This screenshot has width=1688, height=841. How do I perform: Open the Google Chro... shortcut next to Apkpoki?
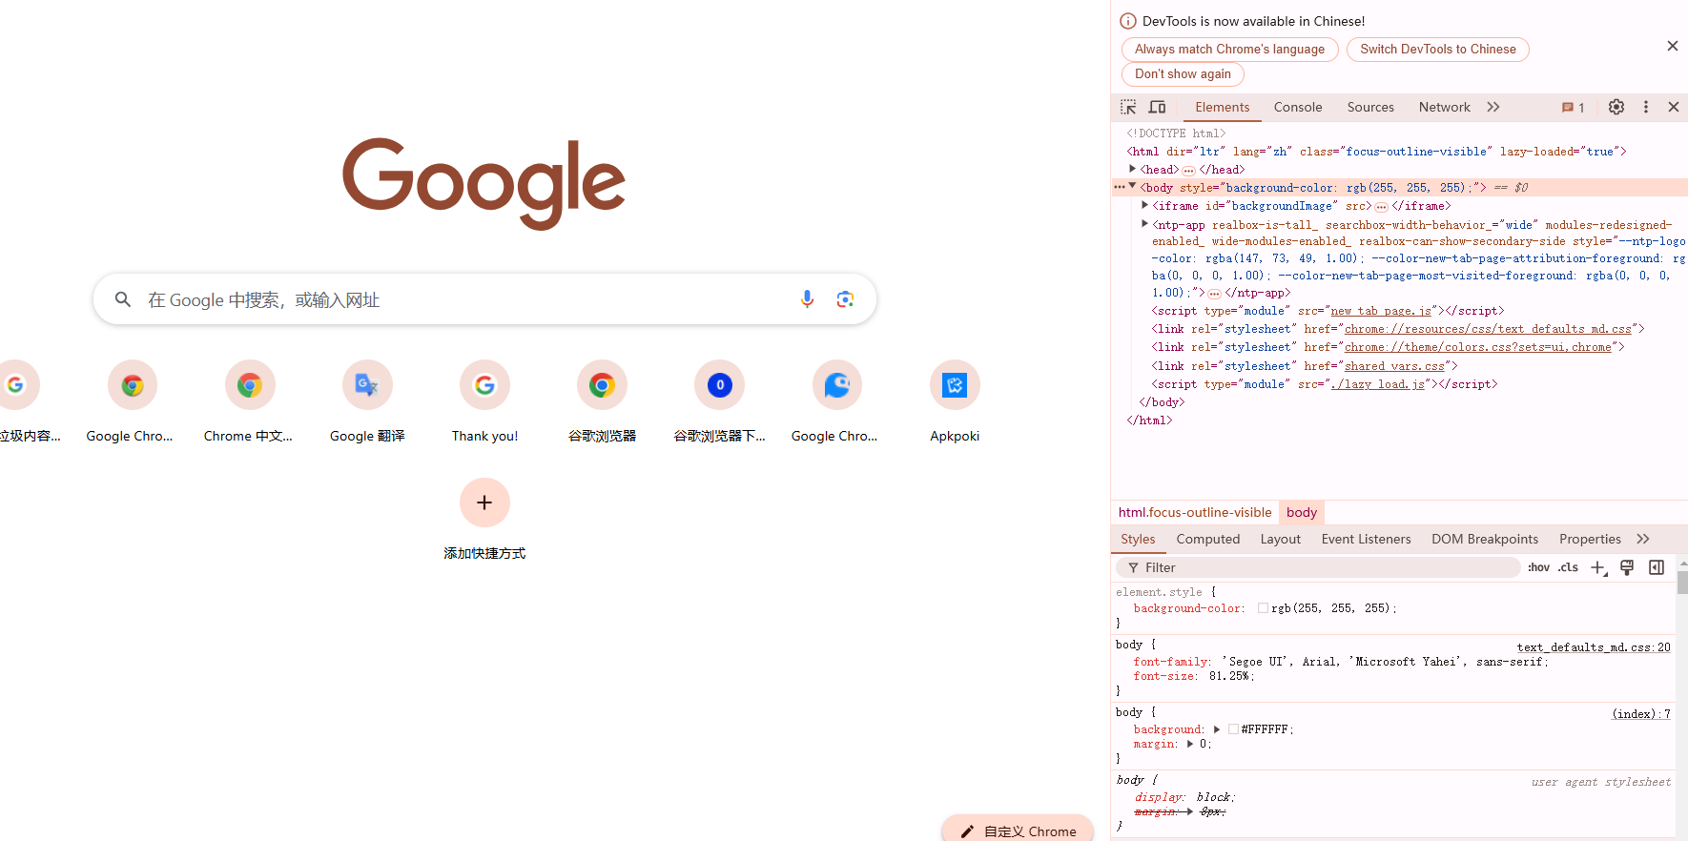point(836,402)
